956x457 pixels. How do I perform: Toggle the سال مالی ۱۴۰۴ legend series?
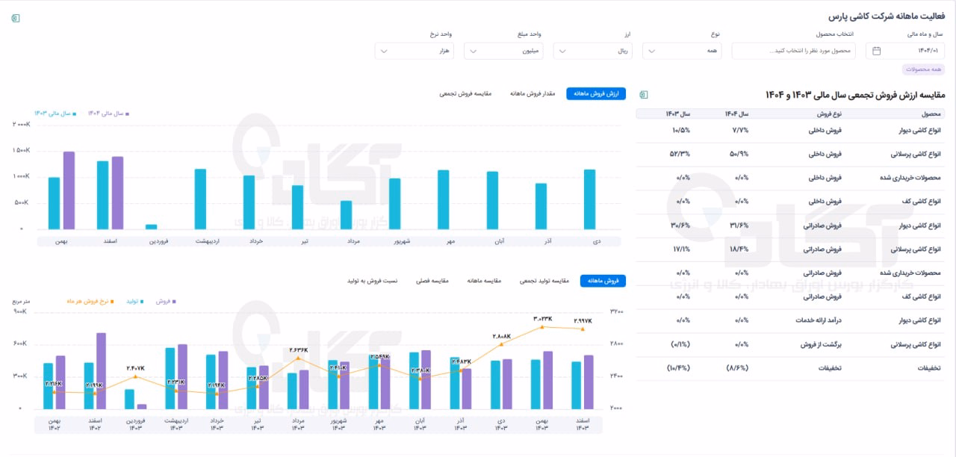pos(109,114)
